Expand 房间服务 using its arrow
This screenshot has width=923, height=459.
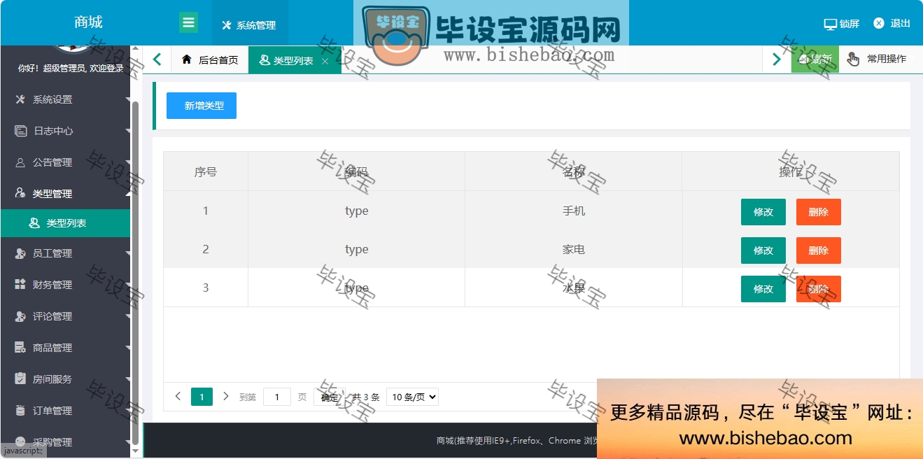click(128, 380)
